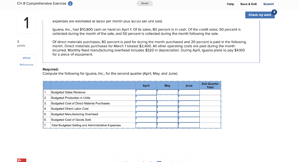
Task: Click the Saved status pill
Action: [145, 3]
